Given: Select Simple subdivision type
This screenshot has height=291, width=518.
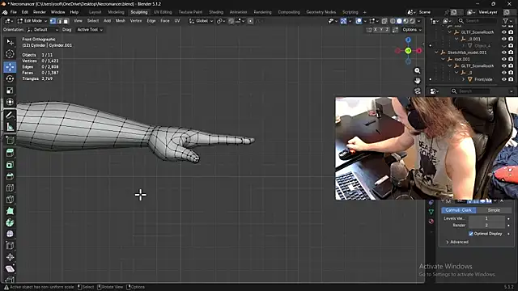Looking at the screenshot, I should point(494,210).
